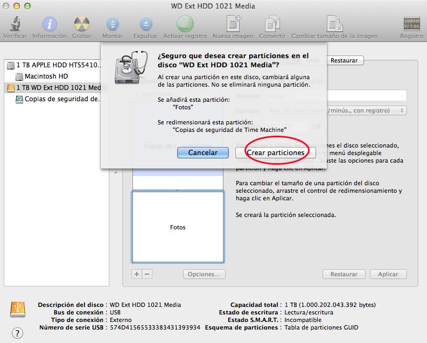The image size is (427, 343).
Task: Open Cambiar tamaño de la imagen
Action: 334,25
